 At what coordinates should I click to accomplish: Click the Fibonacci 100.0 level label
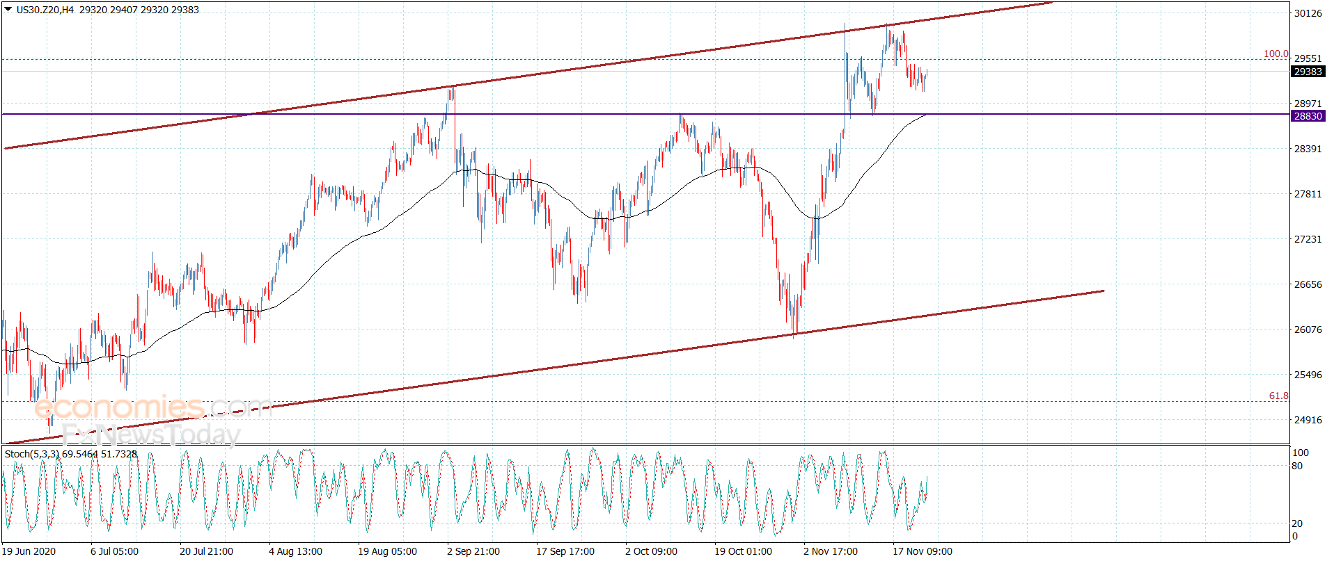click(x=1276, y=54)
